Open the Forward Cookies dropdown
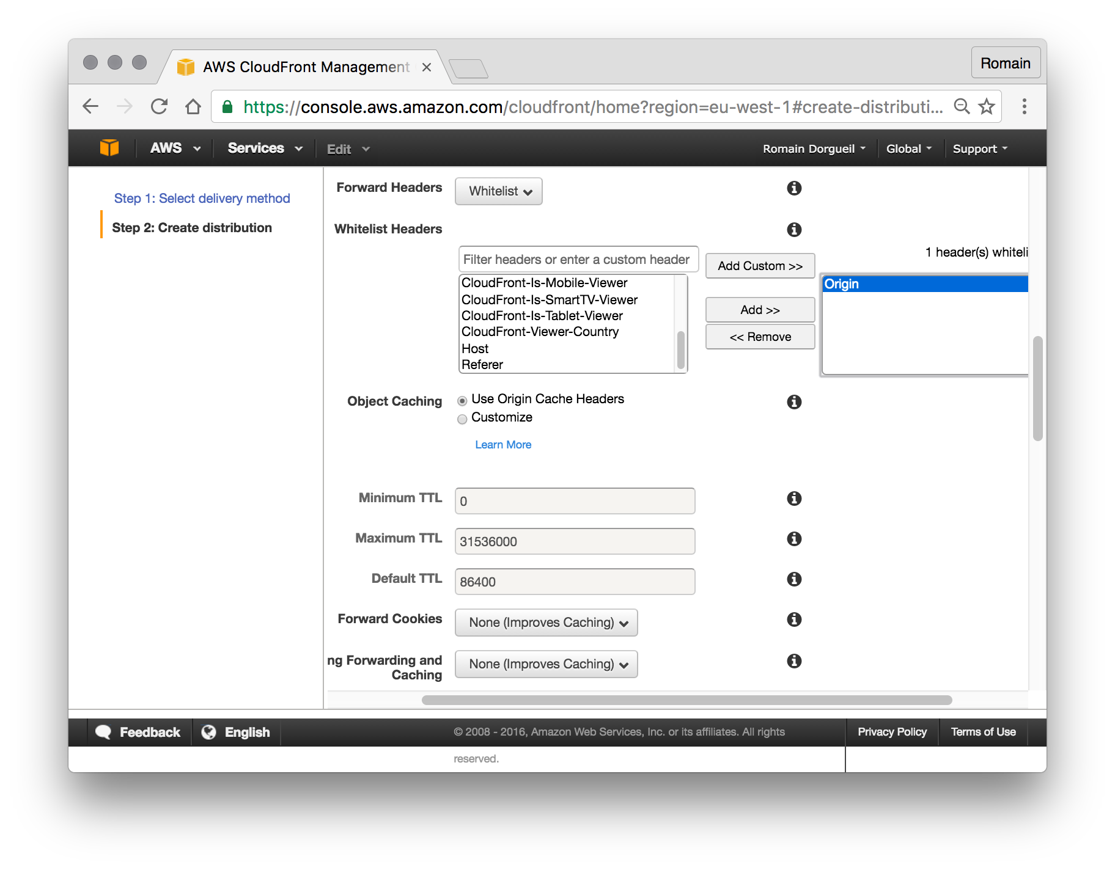The width and height of the screenshot is (1115, 870). coord(545,622)
